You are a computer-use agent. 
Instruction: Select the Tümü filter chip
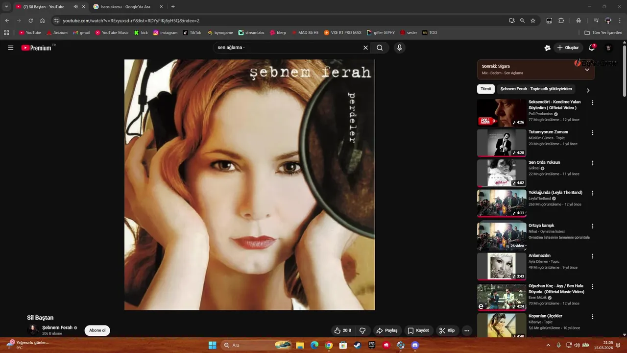[486, 89]
